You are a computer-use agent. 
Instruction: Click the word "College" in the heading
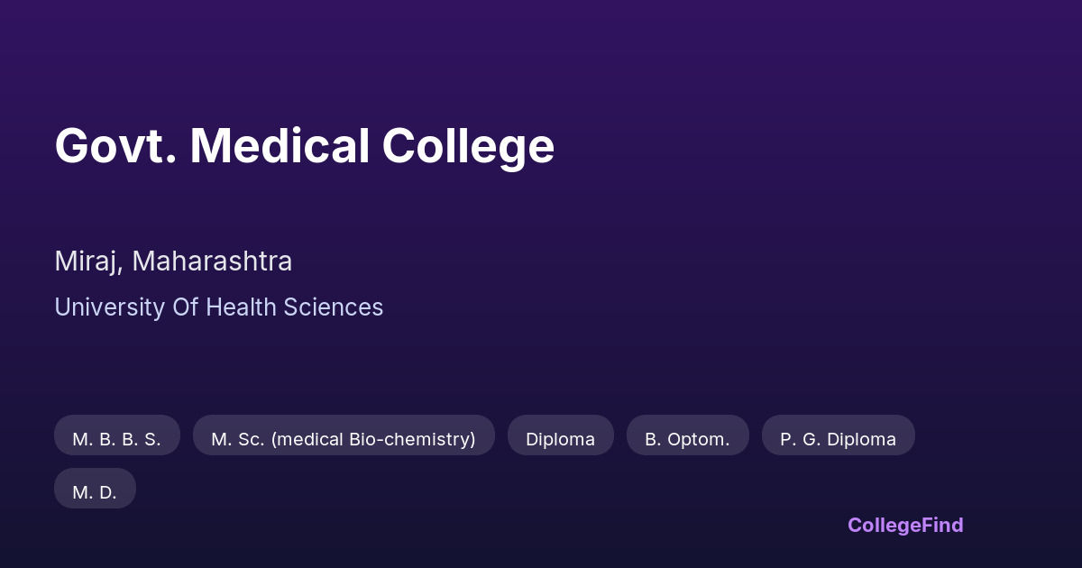point(468,146)
